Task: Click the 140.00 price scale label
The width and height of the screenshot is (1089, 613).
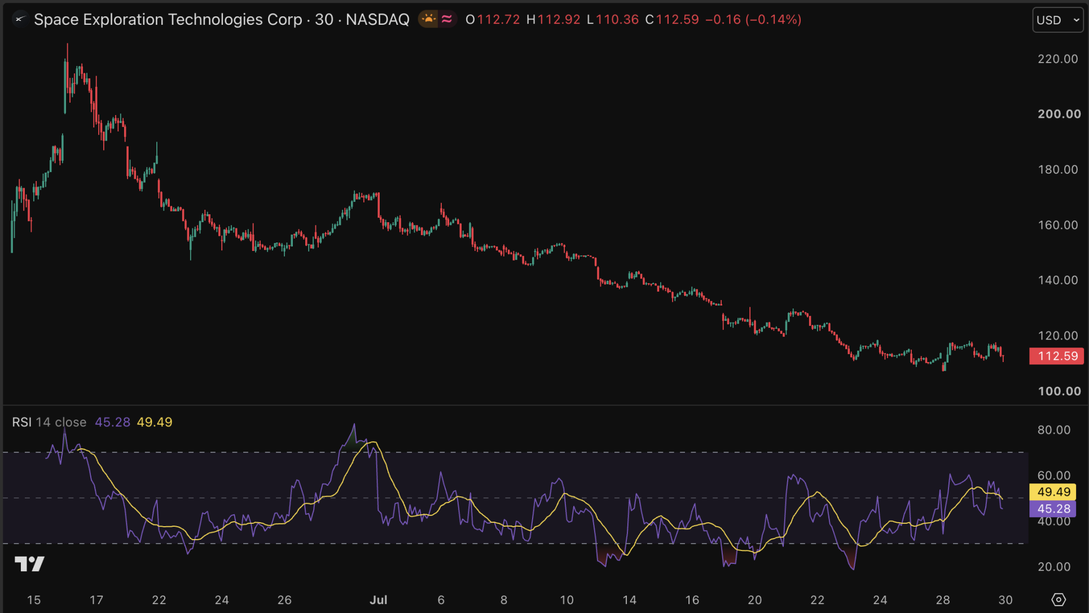Action: pos(1057,280)
